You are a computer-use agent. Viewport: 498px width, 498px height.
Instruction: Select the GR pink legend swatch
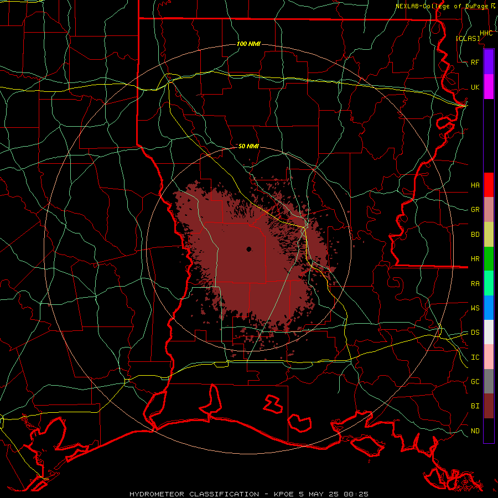[x=489, y=210]
